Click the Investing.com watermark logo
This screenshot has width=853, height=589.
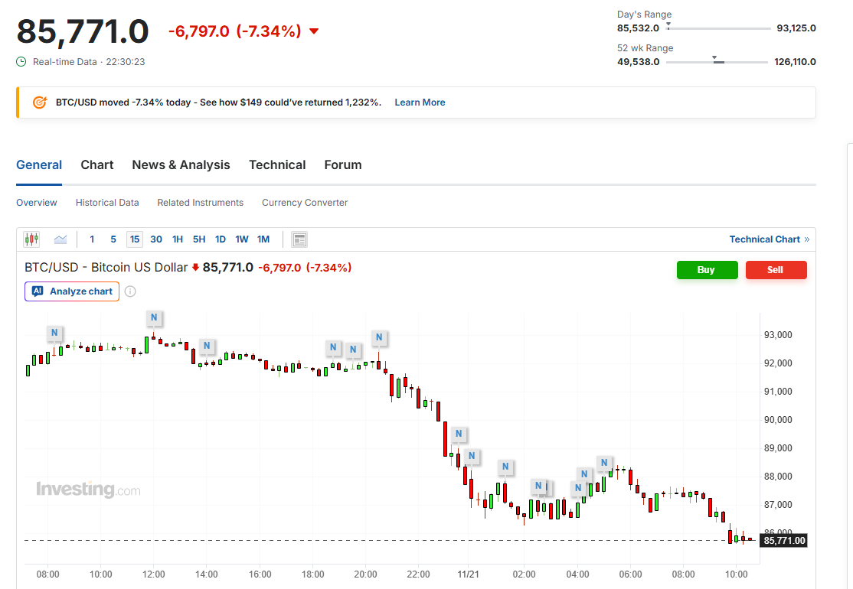tap(88, 490)
